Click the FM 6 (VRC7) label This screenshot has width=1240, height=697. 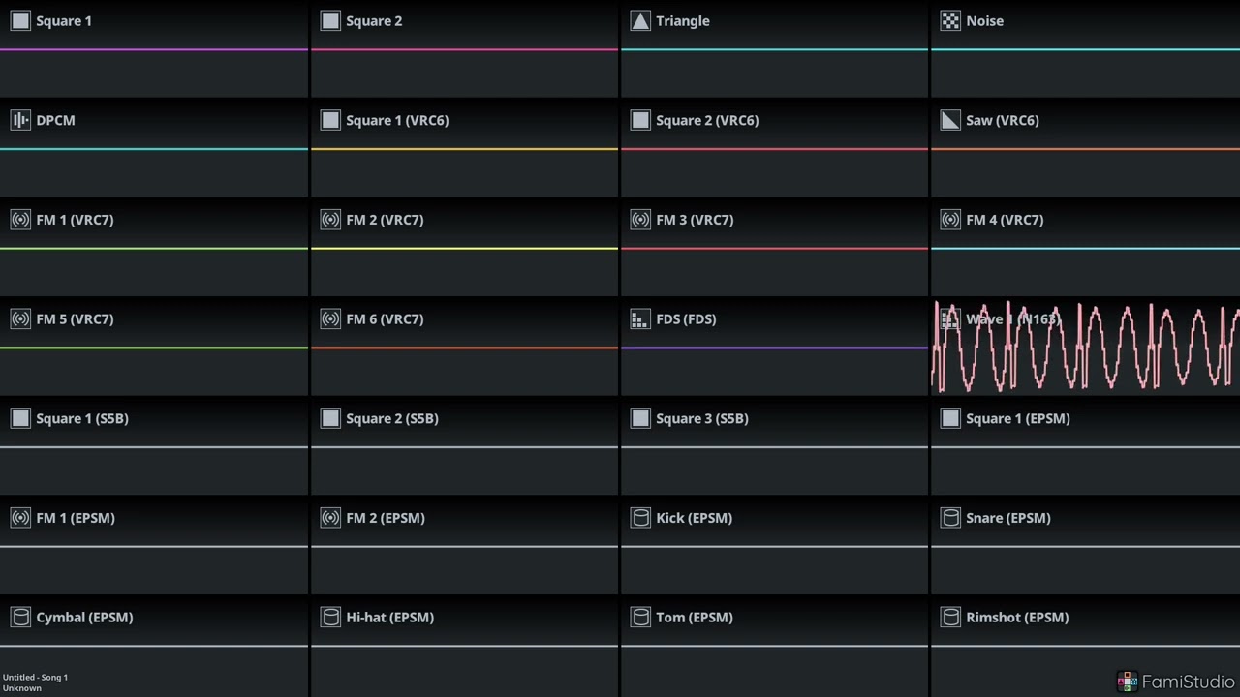pyautogui.click(x=385, y=319)
